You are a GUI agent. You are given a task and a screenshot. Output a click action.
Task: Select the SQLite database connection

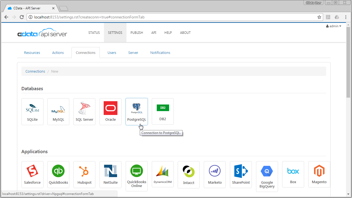point(32,112)
